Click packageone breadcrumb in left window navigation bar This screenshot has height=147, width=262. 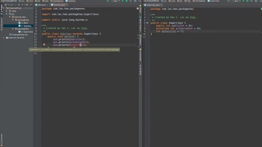pos(57,1)
